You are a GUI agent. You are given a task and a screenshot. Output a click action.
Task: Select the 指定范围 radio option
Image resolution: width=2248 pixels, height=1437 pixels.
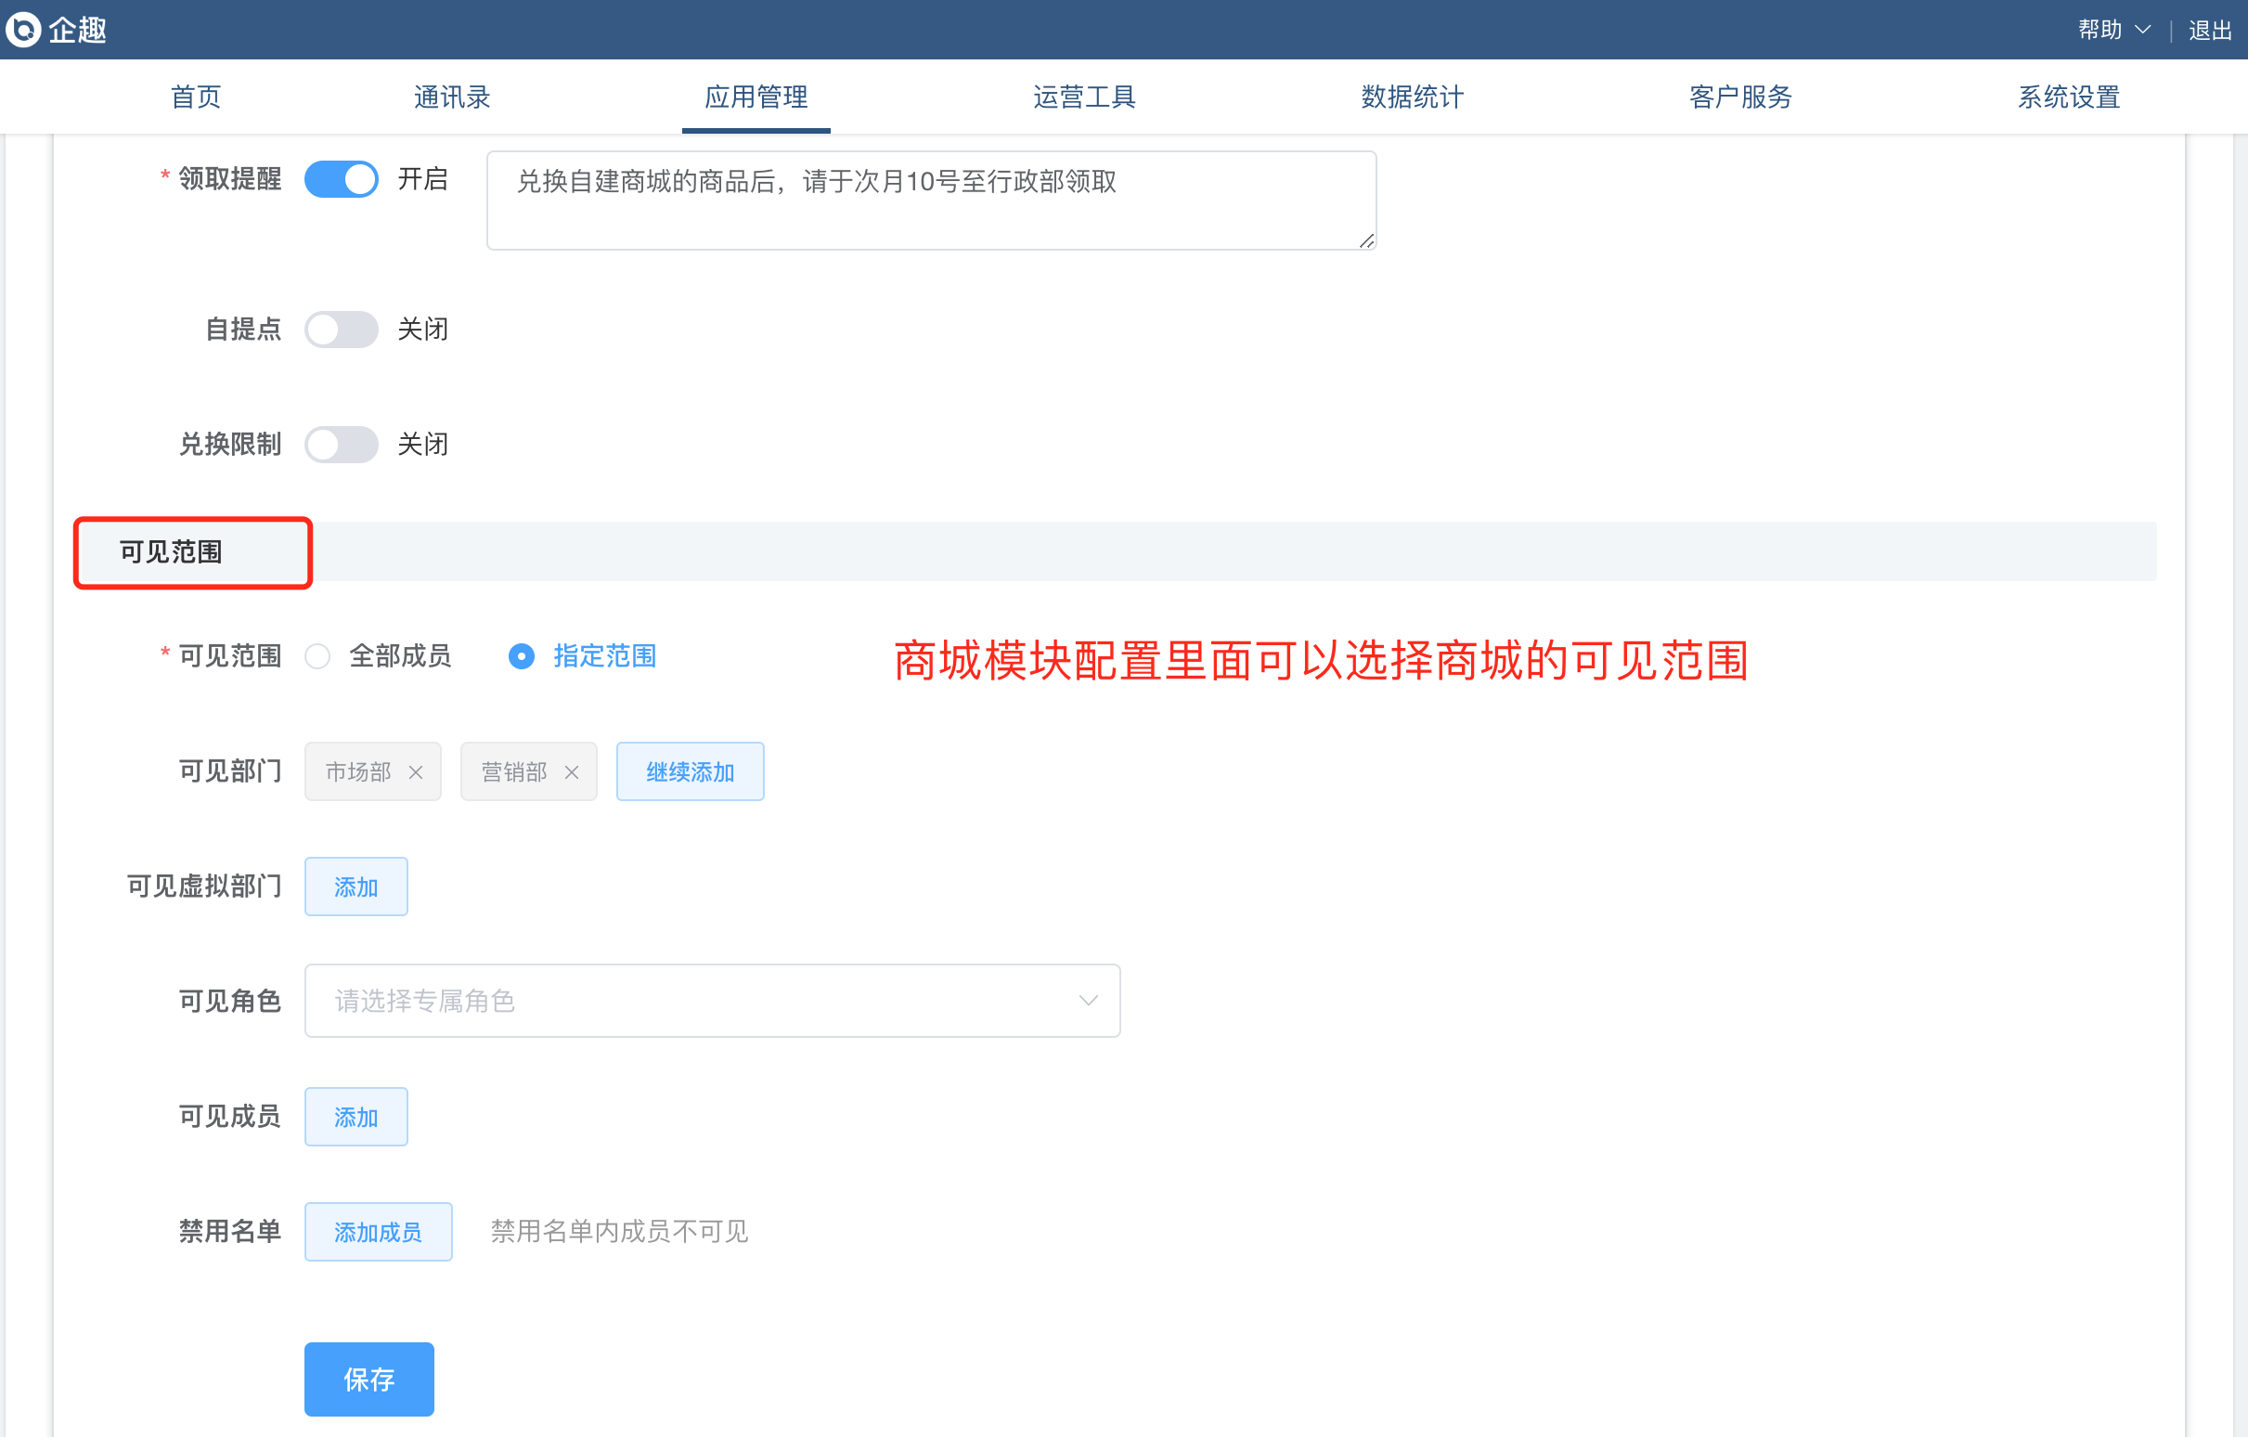point(521,656)
